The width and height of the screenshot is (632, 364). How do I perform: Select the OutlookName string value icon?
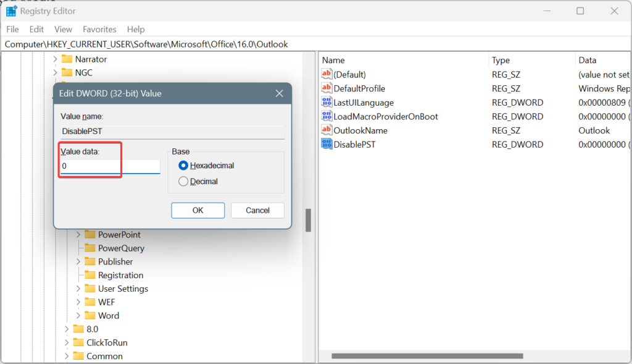[326, 130]
